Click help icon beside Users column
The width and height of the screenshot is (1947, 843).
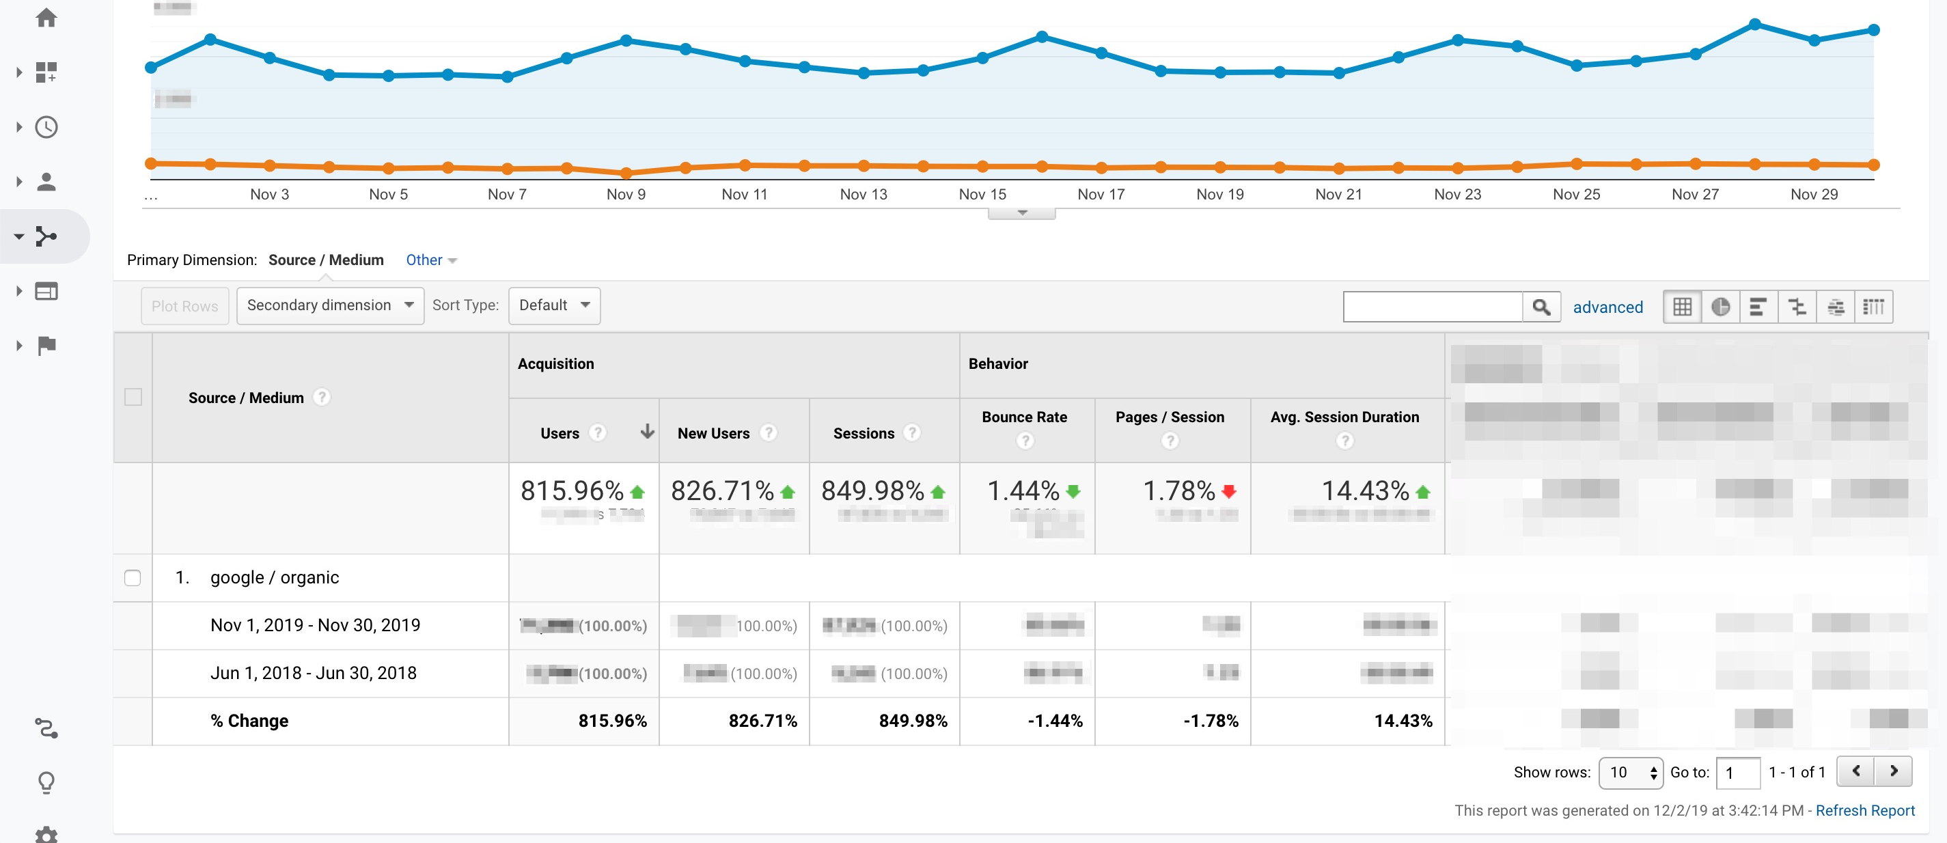coord(598,432)
